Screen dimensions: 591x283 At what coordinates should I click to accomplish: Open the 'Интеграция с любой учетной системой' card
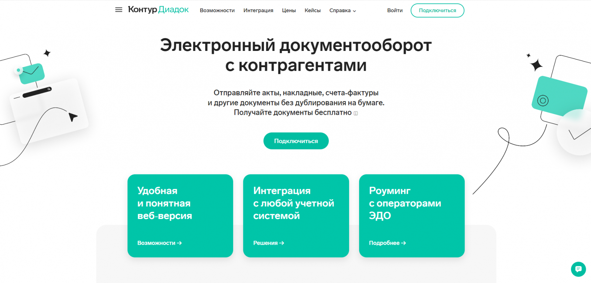296,216
